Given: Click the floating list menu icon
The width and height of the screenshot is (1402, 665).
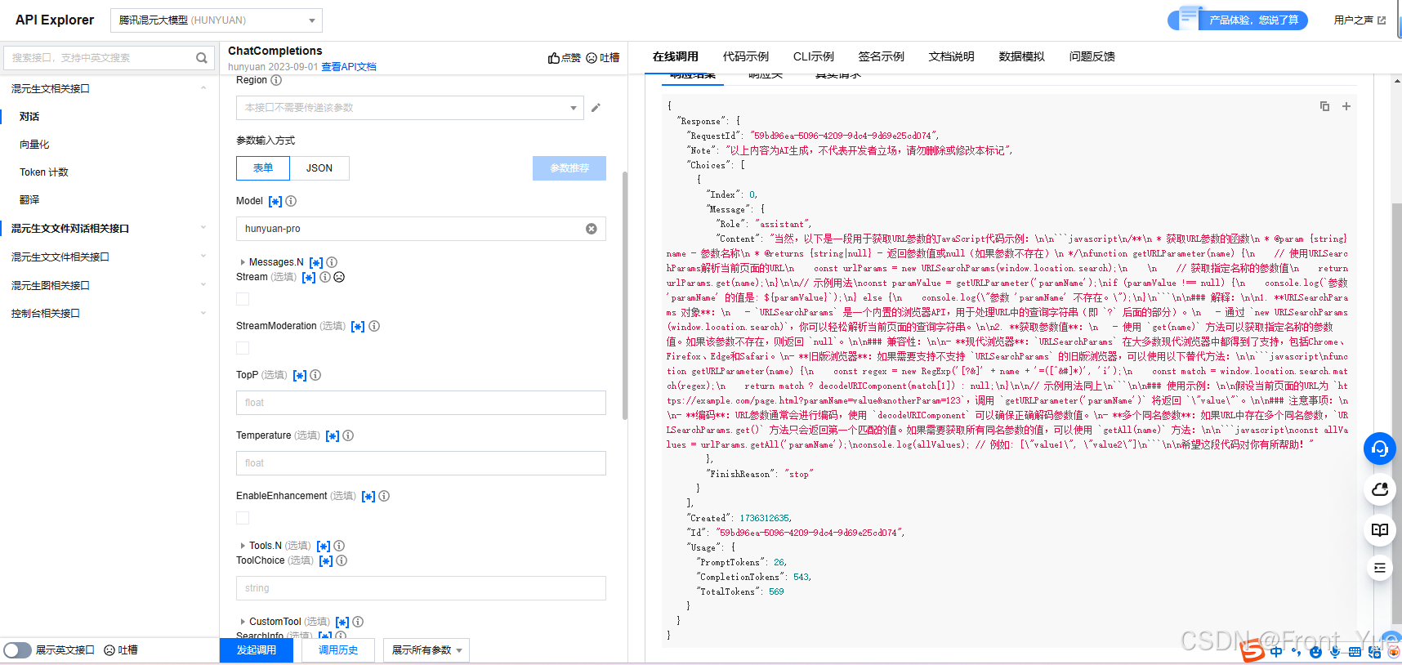Looking at the screenshot, I should [1380, 568].
